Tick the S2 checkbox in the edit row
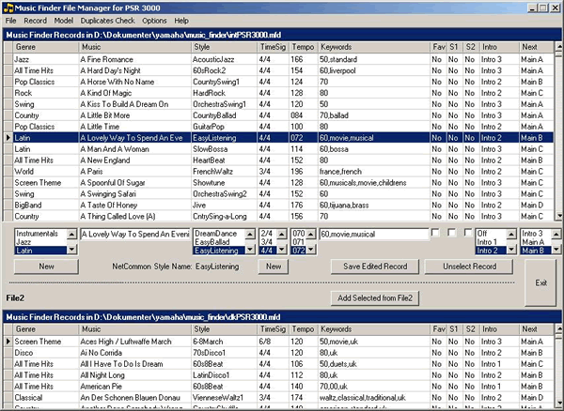The height and width of the screenshot is (411, 564). tap(467, 233)
